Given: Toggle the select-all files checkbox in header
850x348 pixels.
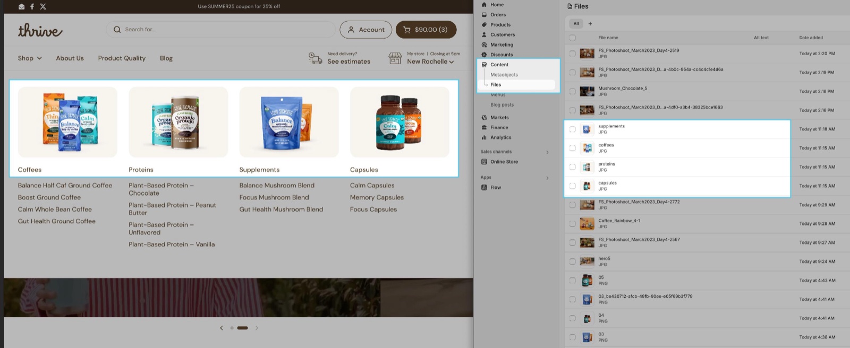Looking at the screenshot, I should tap(572, 38).
